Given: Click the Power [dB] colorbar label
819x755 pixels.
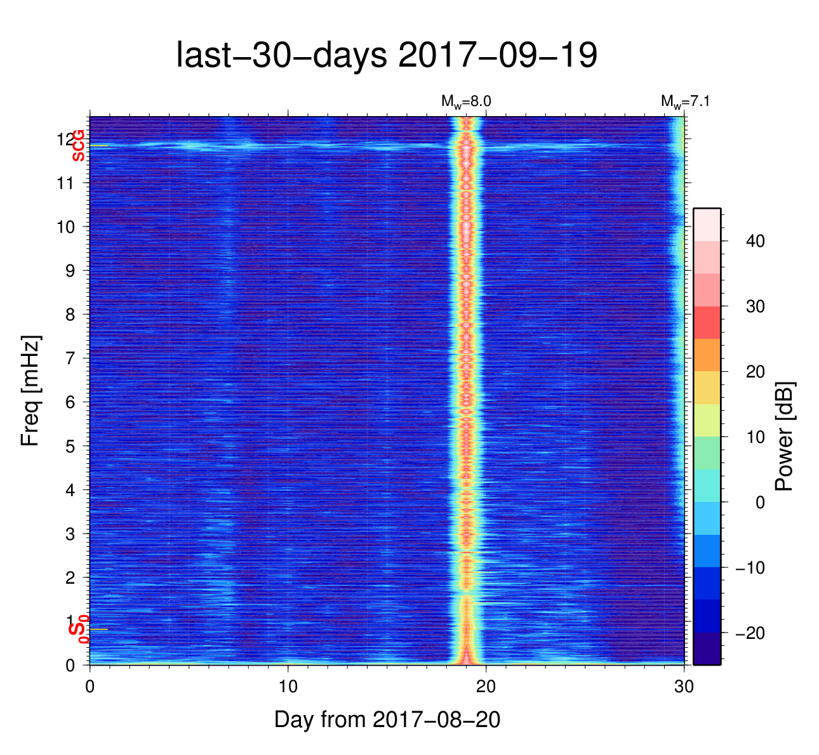Looking at the screenshot, I should 785,437.
